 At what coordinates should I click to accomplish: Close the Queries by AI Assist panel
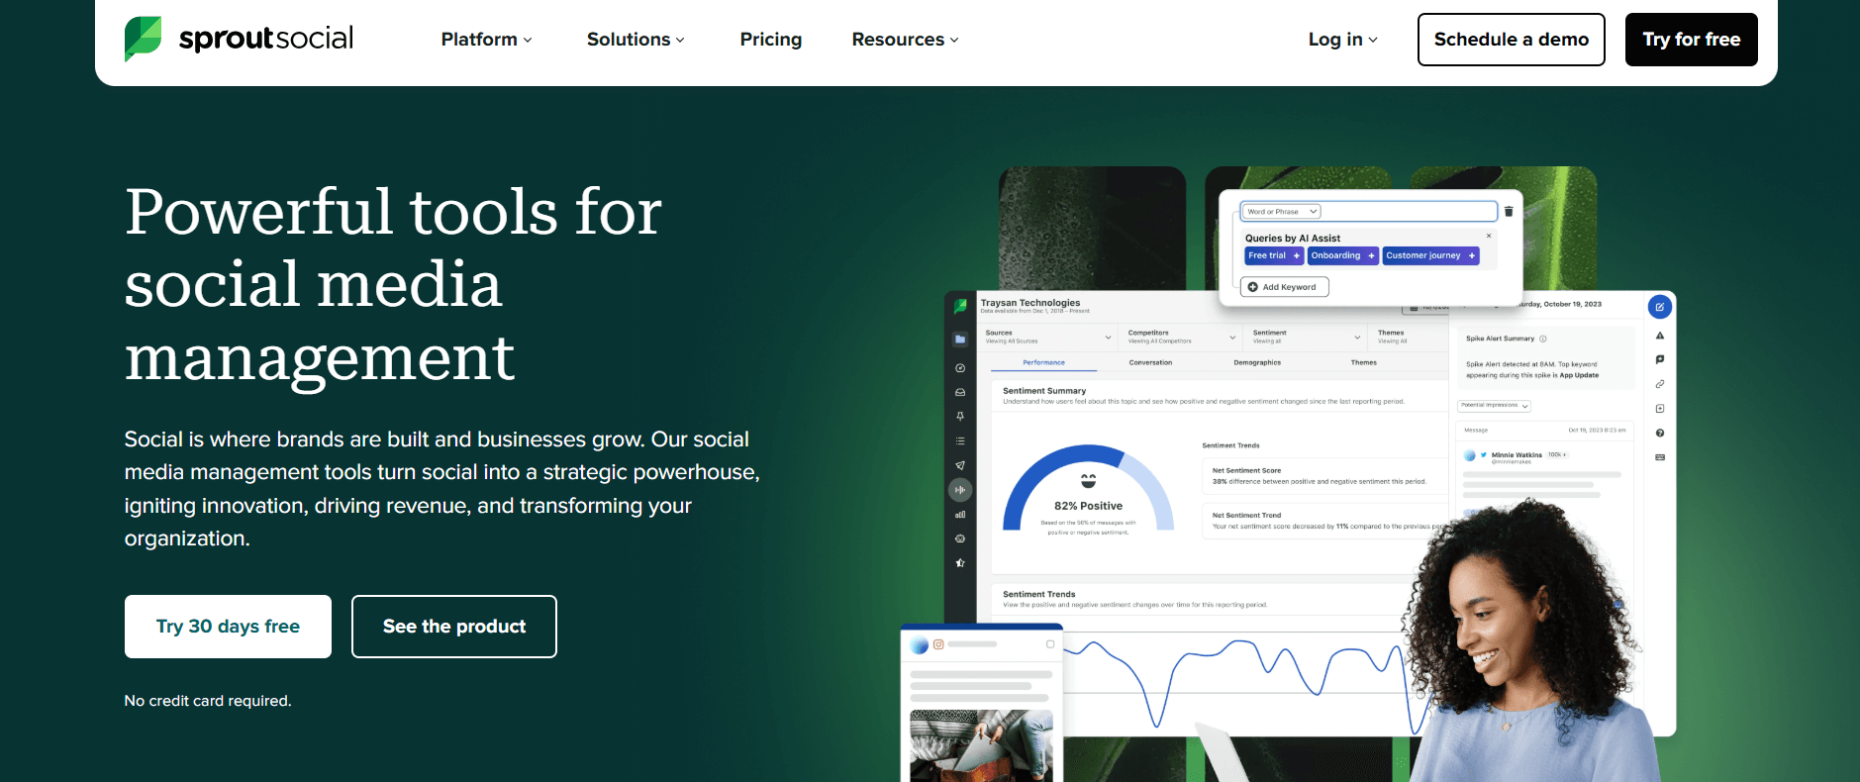pos(1489,236)
